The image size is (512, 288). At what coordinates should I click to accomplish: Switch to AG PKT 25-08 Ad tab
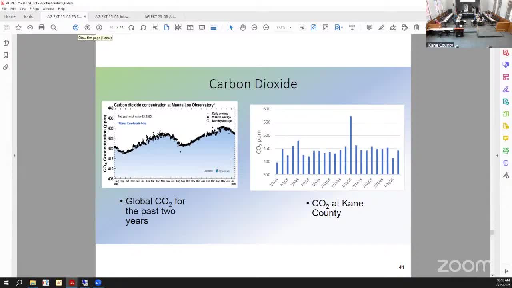coord(160,16)
